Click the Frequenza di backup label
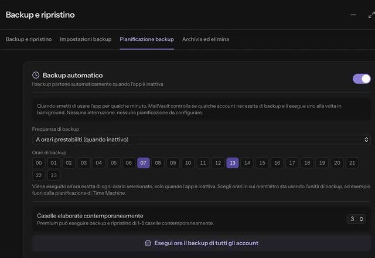Image resolution: width=375 pixels, height=258 pixels. (56, 129)
